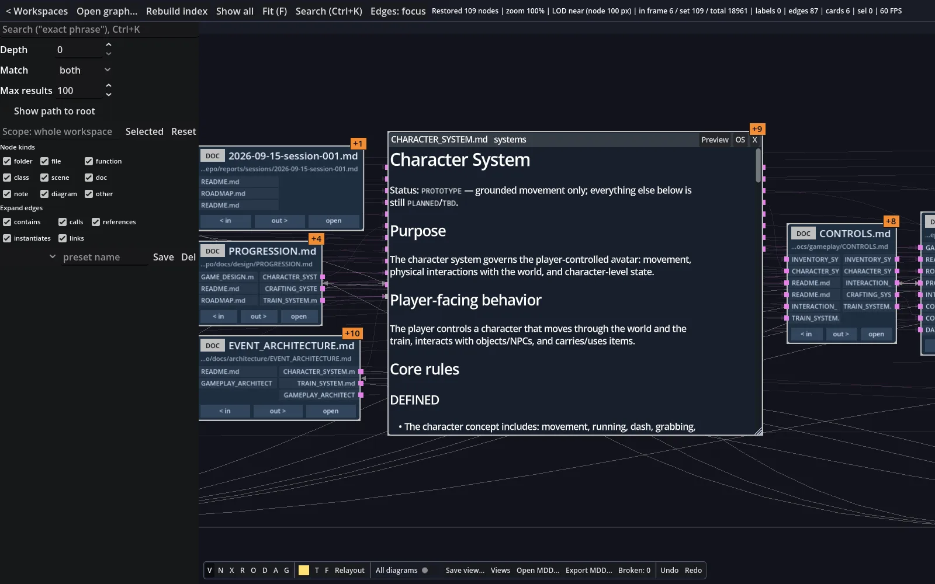This screenshot has width=935, height=584.
Task: Open the Match dropdown set to both
Action: pyautogui.click(x=85, y=70)
